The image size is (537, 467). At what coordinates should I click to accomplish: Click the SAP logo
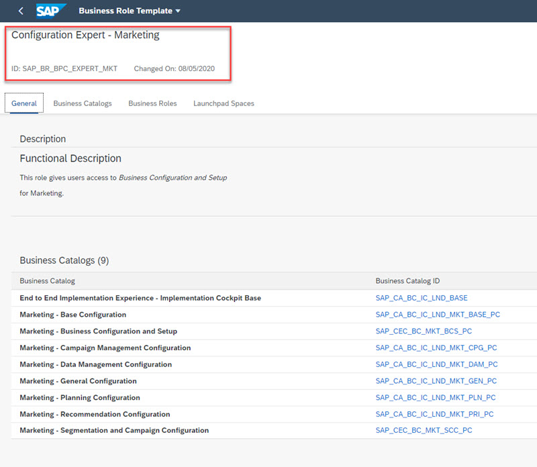pyautogui.click(x=51, y=11)
